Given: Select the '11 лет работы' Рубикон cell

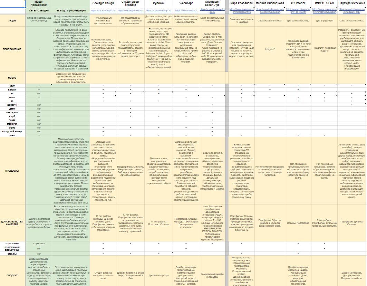Looking at the screenshot, I should point(158,223).
